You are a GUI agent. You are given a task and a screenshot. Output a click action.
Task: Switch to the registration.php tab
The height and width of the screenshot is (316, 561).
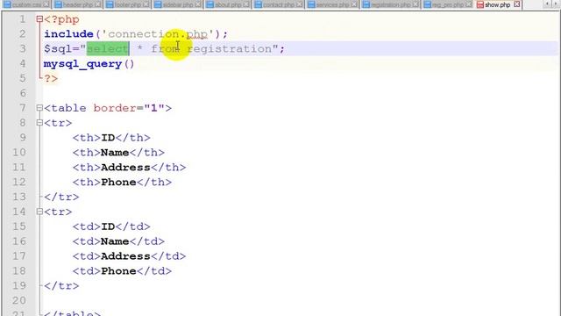pyautogui.click(x=390, y=4)
